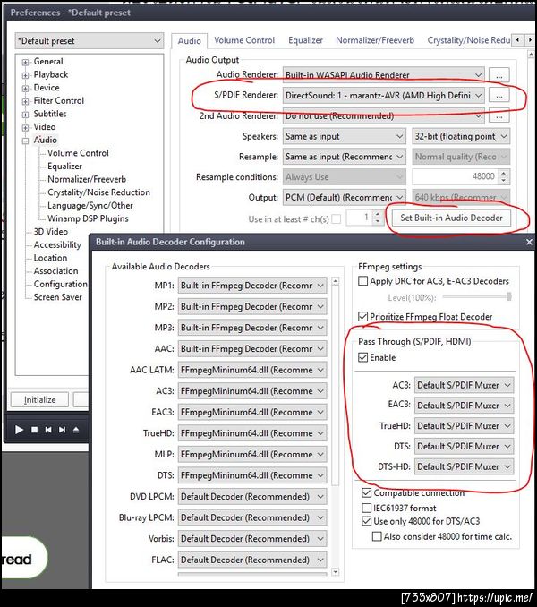
Task: Open the Speakers dropdown
Action: click(x=345, y=136)
